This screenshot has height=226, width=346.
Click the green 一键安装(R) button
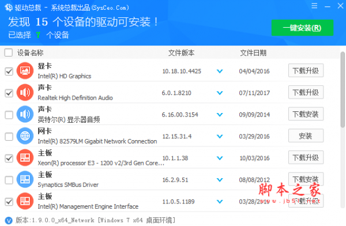tap(302, 28)
